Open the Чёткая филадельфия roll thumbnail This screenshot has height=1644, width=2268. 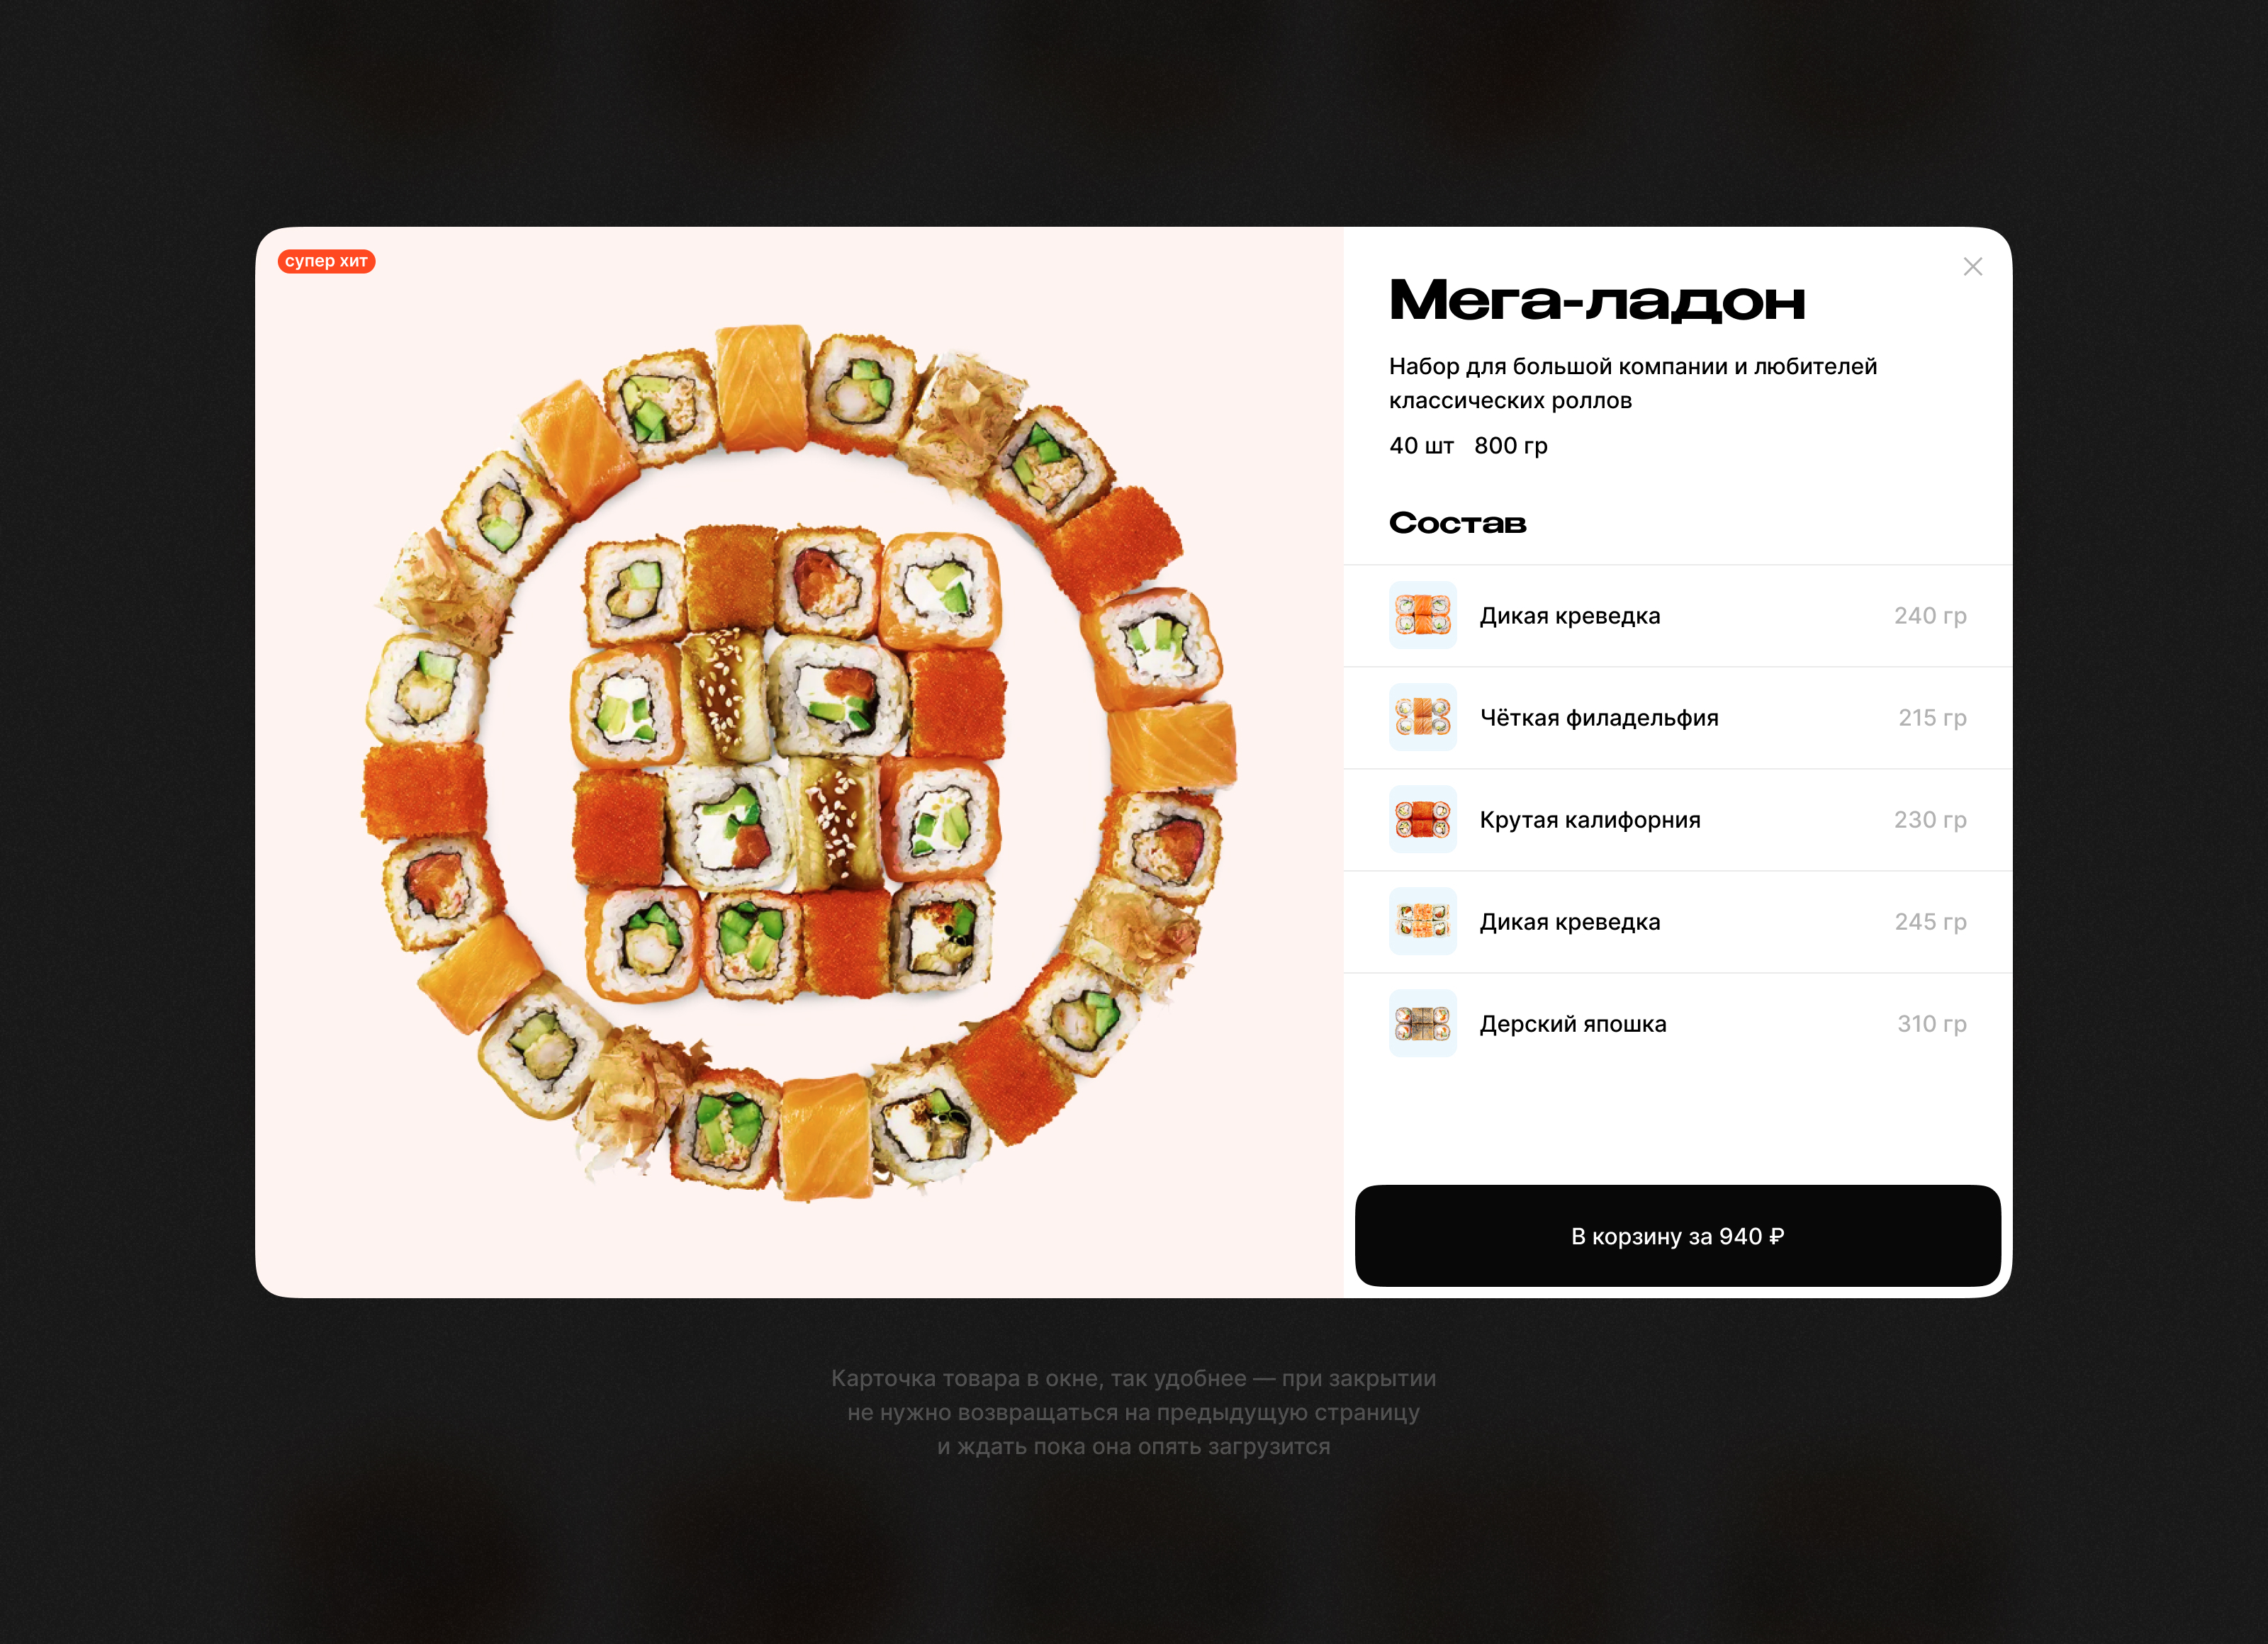(x=1423, y=717)
